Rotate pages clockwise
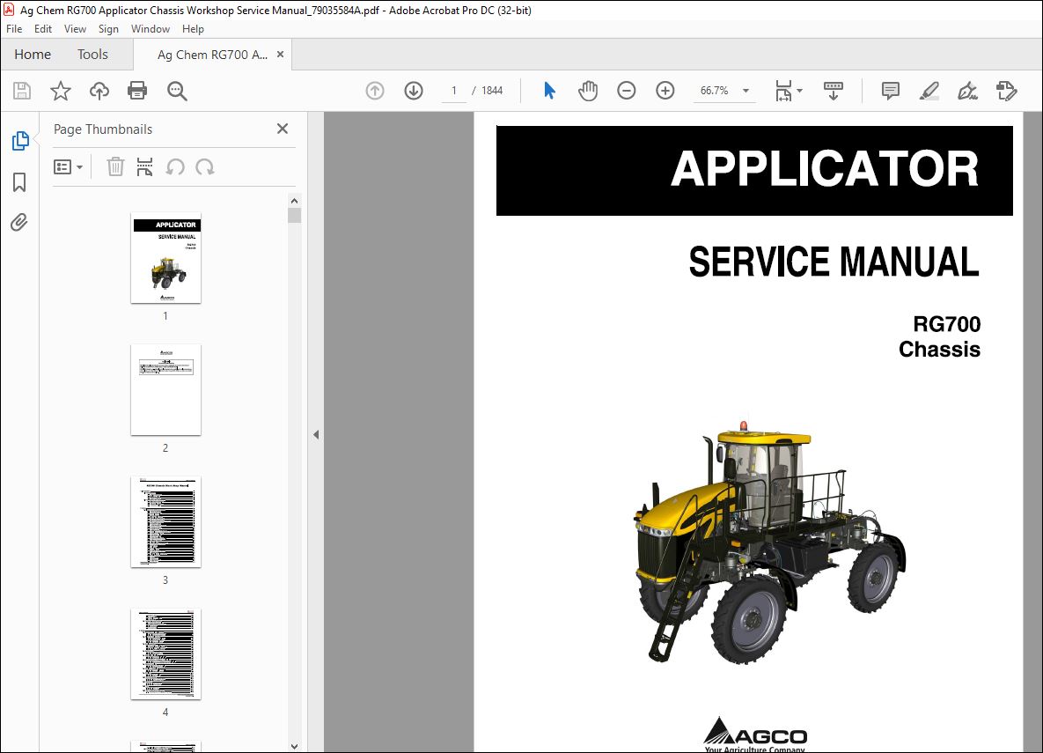Screen dimensions: 1043x753 [205, 167]
